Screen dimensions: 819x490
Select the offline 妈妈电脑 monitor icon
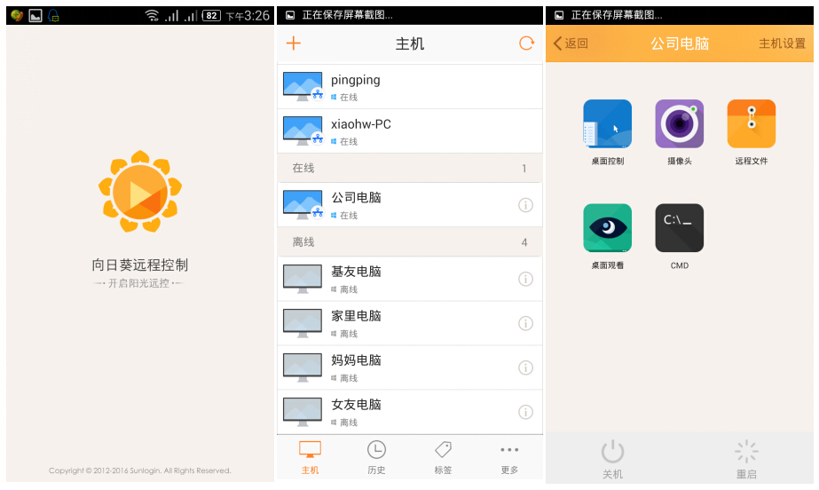tap(303, 367)
